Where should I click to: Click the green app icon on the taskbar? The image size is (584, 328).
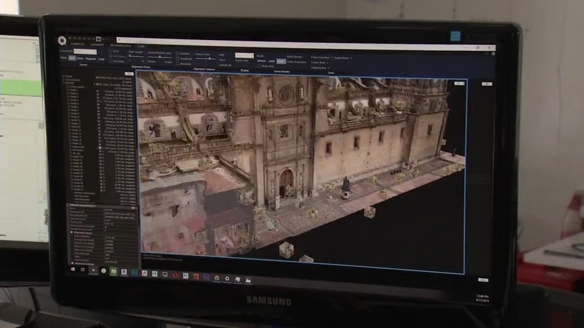(x=114, y=271)
